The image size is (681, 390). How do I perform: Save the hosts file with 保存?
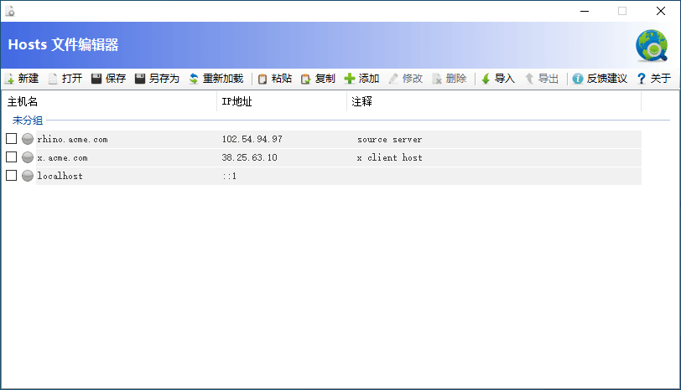coord(108,79)
